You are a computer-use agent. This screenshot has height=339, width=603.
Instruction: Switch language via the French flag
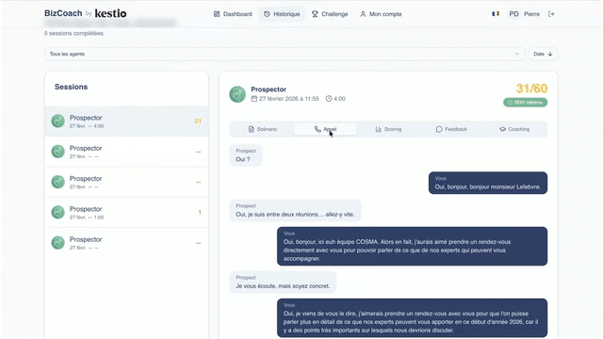[x=496, y=14]
